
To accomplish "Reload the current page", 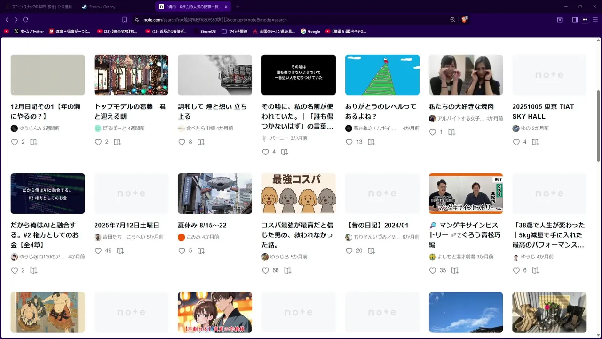I will click(x=25, y=20).
